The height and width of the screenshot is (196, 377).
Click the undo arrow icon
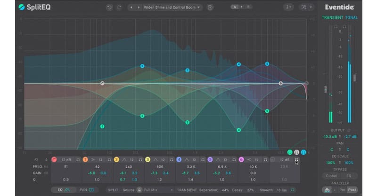(x=109, y=8)
